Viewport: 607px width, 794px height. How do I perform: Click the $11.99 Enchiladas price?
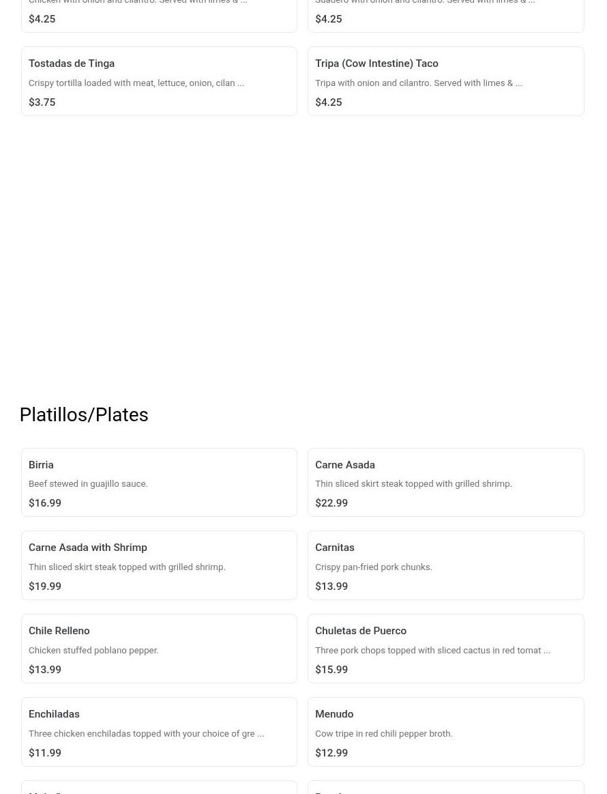[x=45, y=752]
